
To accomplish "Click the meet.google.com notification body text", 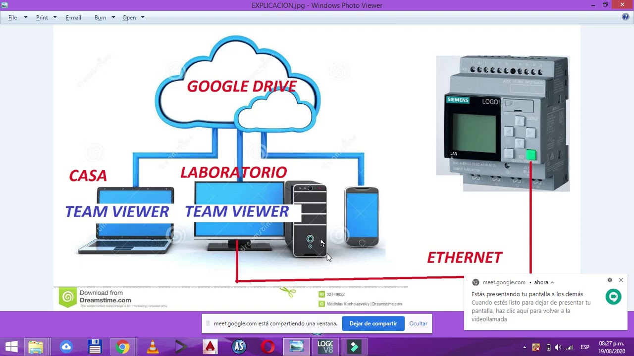I will (x=531, y=311).
